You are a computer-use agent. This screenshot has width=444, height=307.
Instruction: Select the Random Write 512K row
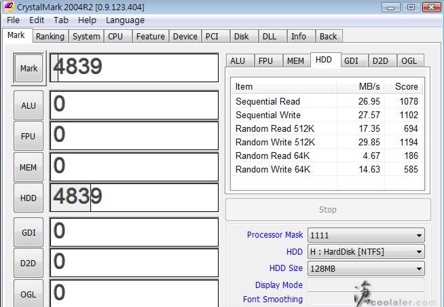[x=327, y=142]
